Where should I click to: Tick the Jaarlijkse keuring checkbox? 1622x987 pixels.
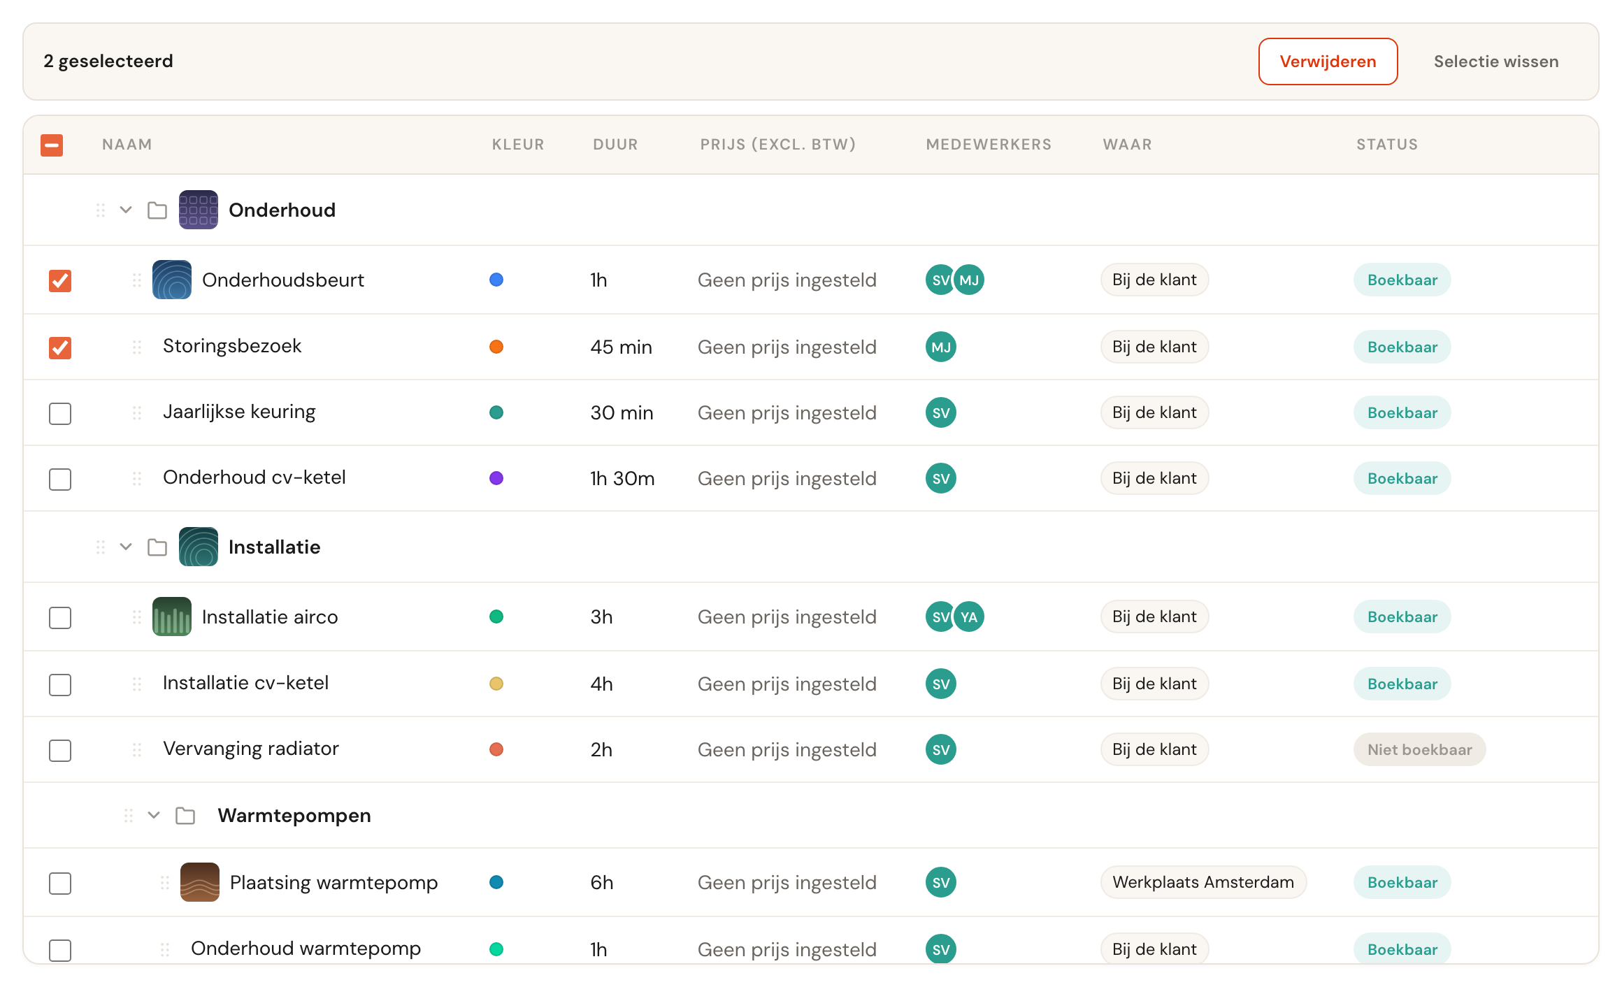click(x=60, y=413)
